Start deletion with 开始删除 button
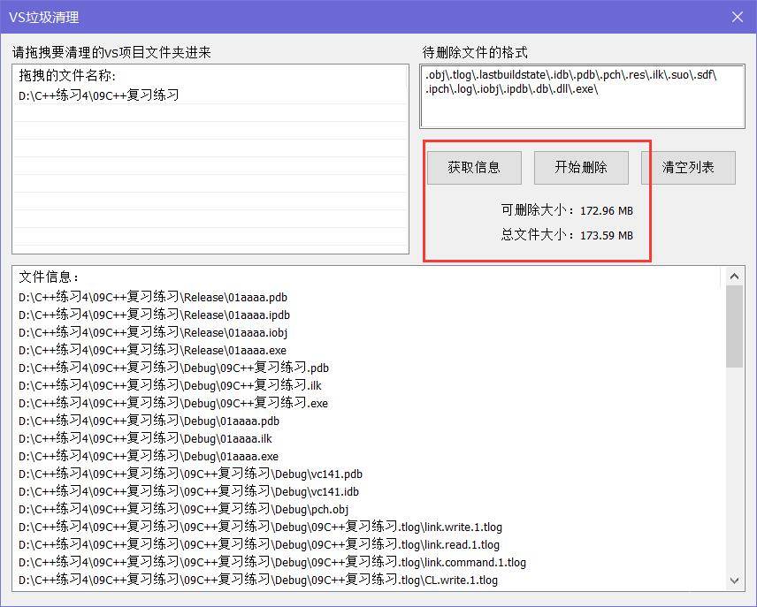This screenshot has width=757, height=607. click(x=581, y=167)
